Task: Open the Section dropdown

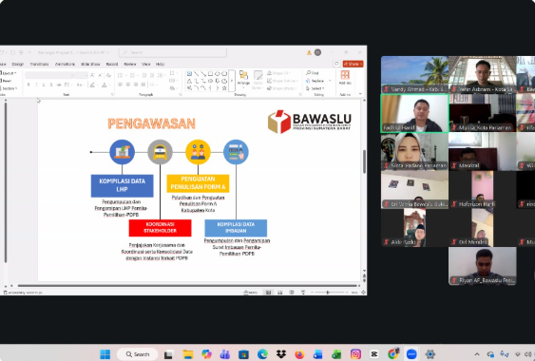Action: 9,88
